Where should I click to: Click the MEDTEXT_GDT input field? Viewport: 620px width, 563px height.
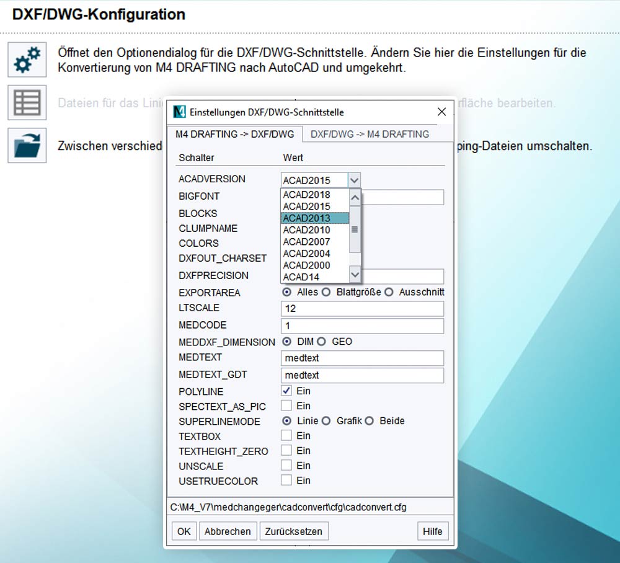pyautogui.click(x=362, y=375)
